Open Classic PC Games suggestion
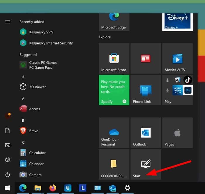The image size is (205, 194). [38, 65]
